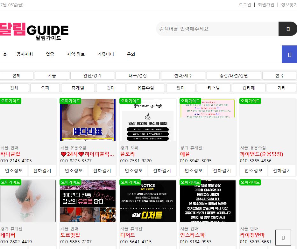This screenshot has width=297, height=249.
Task: Filter by 오피 category
Action: (x=45, y=88)
